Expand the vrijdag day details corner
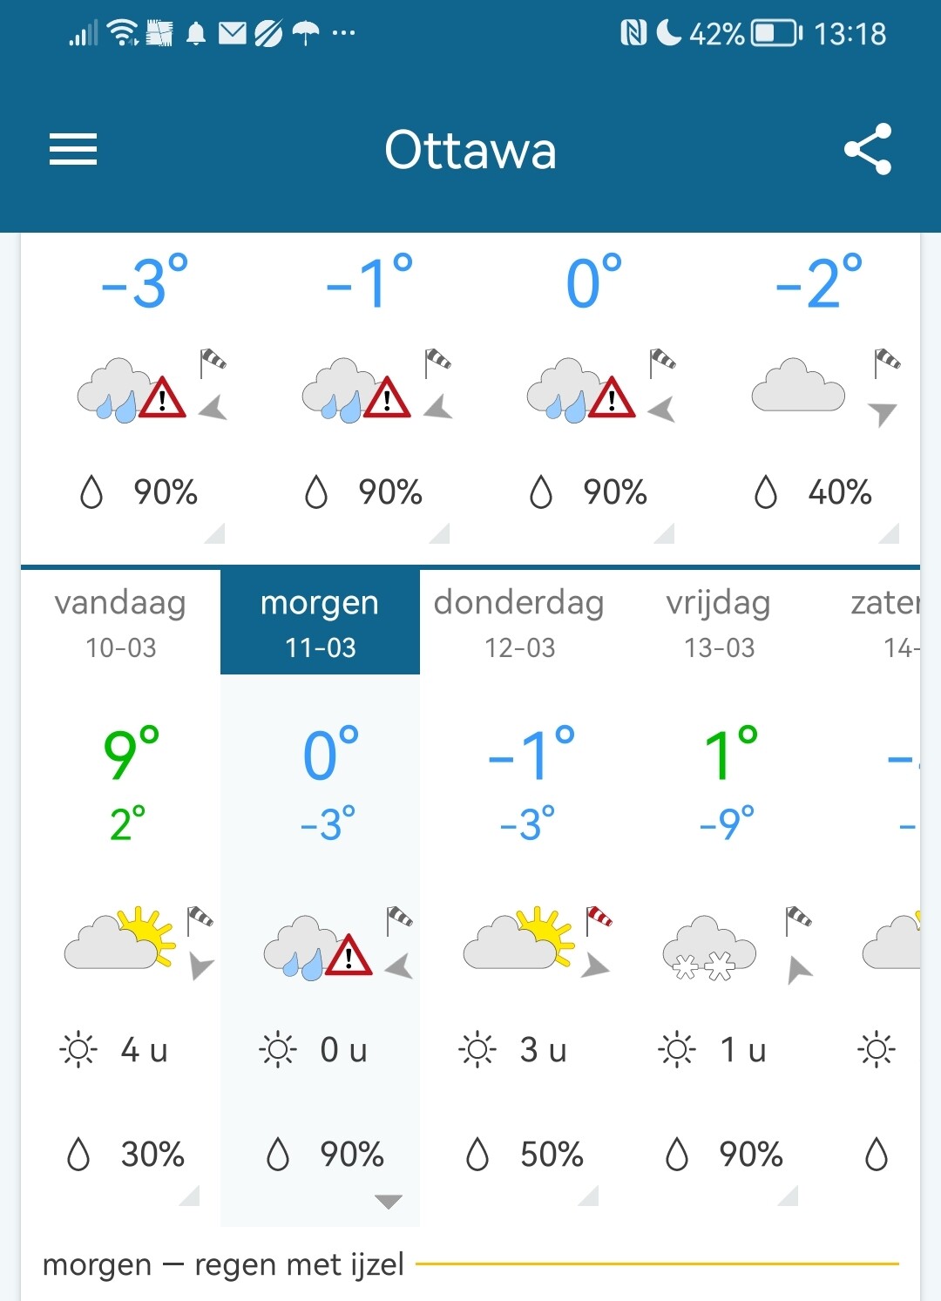This screenshot has height=1301, width=941. pos(789,1196)
